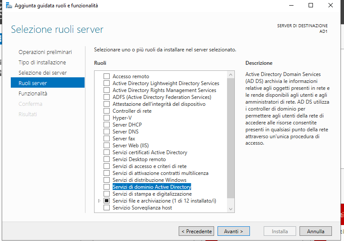
Task: Check Servizio Sorveglianza host checkbox
Action: [x=107, y=208]
